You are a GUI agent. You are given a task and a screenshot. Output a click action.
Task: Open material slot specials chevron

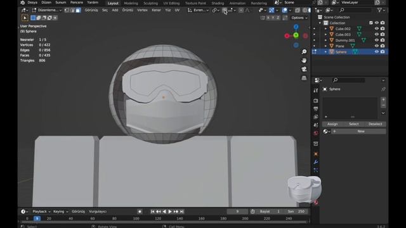click(x=383, y=113)
